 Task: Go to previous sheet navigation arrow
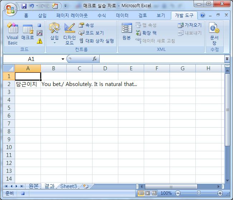point(11,186)
